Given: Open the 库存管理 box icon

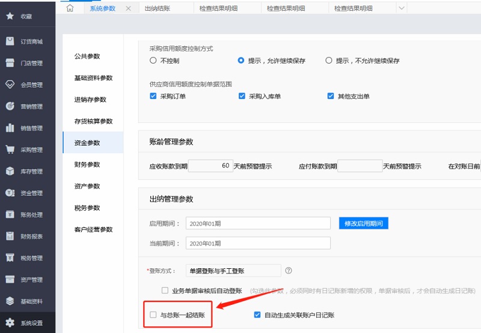Looking at the screenshot, I should [10, 171].
